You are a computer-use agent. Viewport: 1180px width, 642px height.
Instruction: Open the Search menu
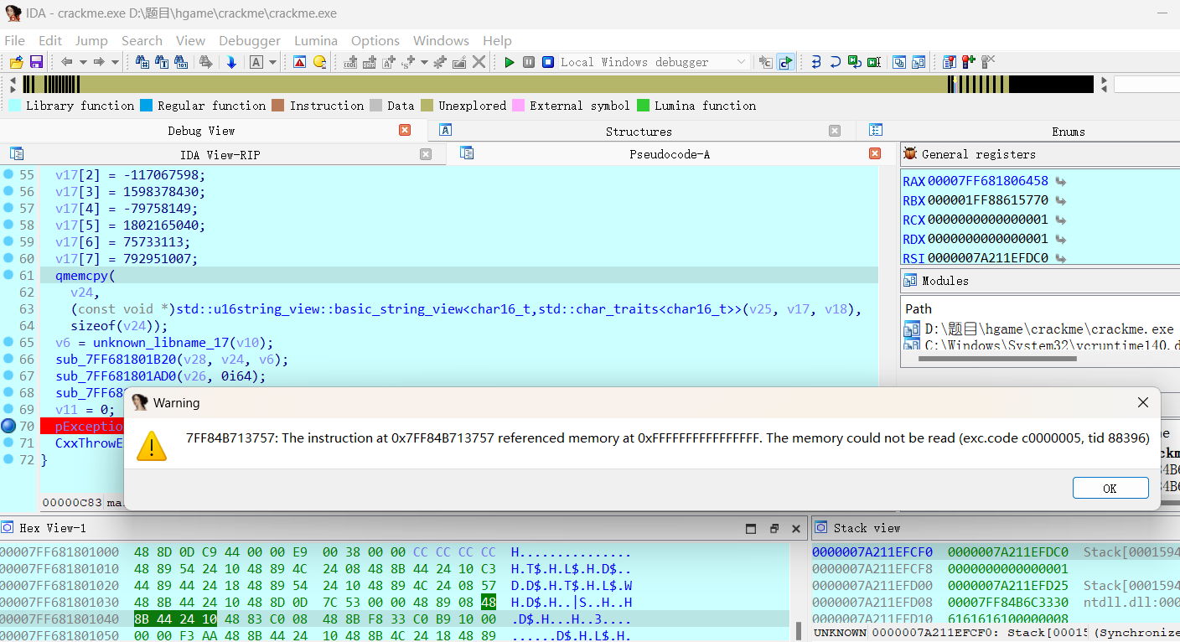click(x=142, y=40)
